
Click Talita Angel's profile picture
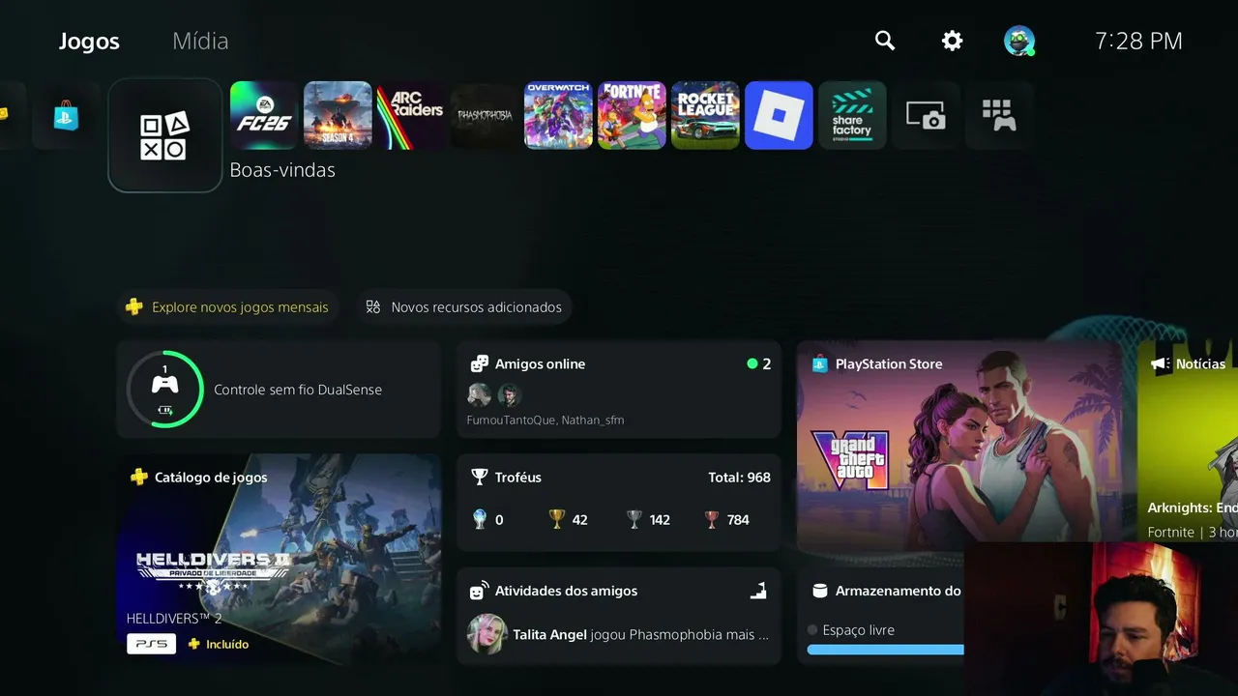point(487,634)
